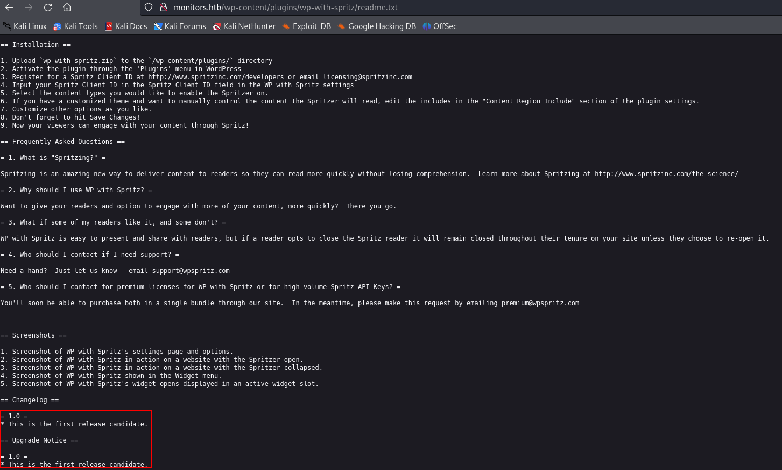Click the 'Spritzer collapsed' screenshot line
Screen dimensions: 782x470
(x=161, y=368)
